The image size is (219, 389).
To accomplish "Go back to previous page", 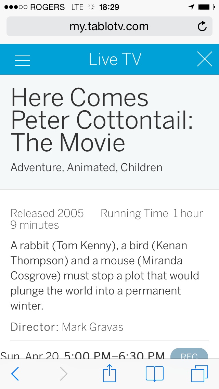I will click(x=15, y=374).
